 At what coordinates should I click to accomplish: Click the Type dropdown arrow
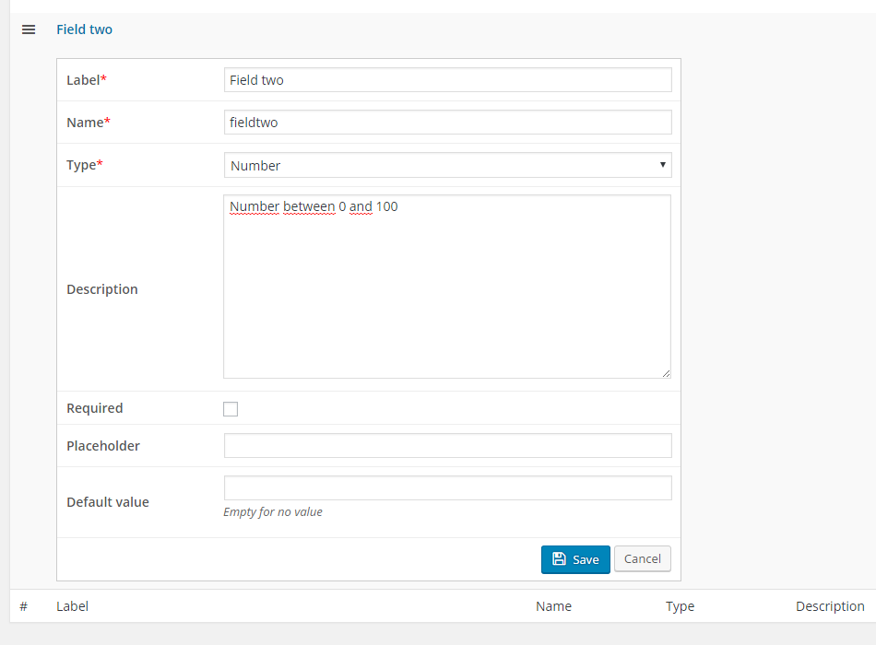pos(662,165)
